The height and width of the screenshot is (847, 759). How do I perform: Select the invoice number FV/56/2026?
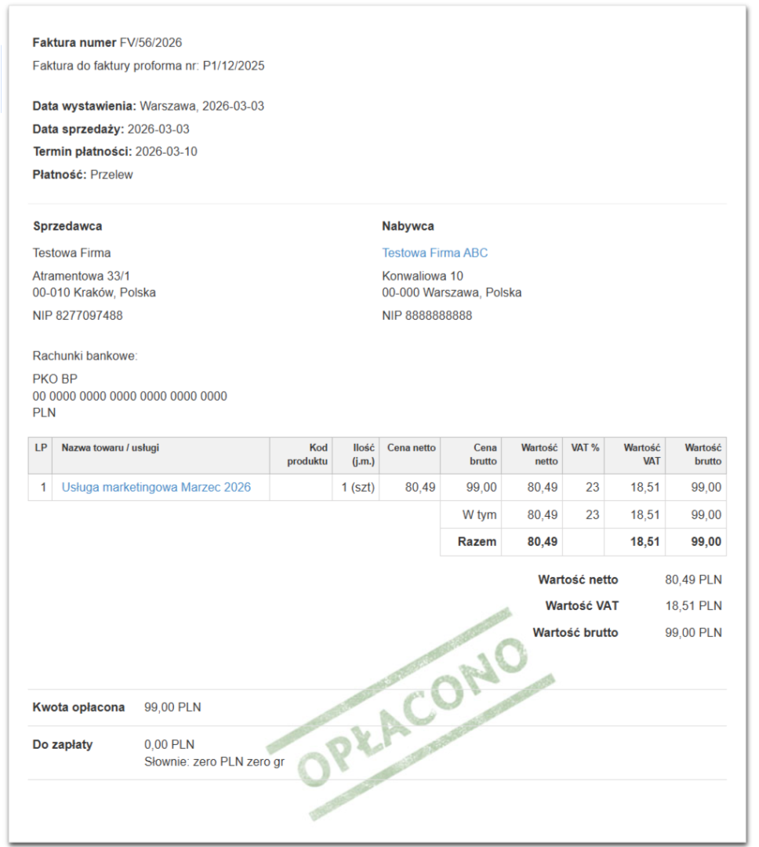151,42
